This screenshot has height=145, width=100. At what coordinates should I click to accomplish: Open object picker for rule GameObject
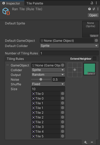point(63,65)
